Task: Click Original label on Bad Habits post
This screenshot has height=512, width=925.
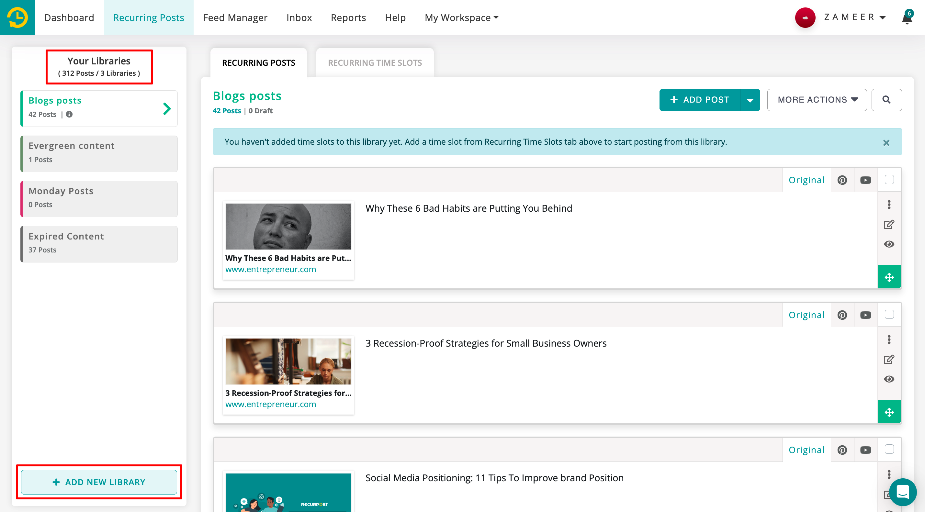Action: (x=807, y=180)
